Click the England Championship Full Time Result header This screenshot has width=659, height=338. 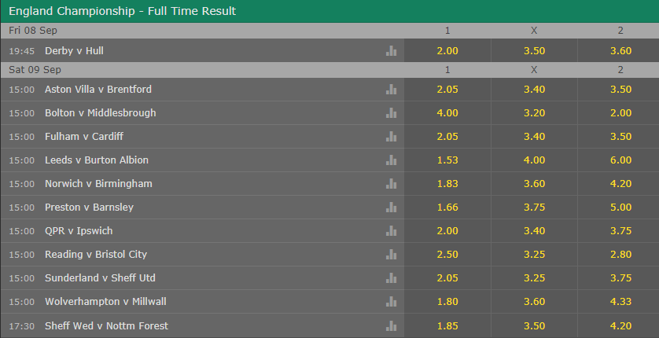click(123, 11)
